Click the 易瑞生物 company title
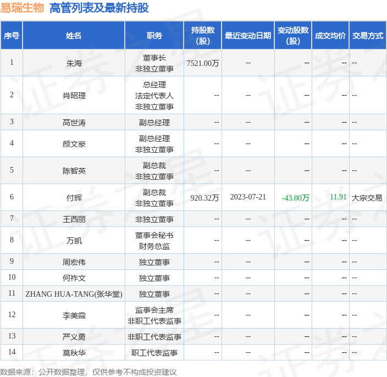Image resolution: width=387 pixels, height=377 pixels. click(22, 8)
